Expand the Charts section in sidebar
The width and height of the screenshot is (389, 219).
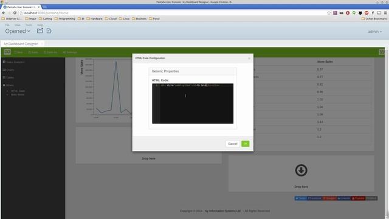pos(9,70)
